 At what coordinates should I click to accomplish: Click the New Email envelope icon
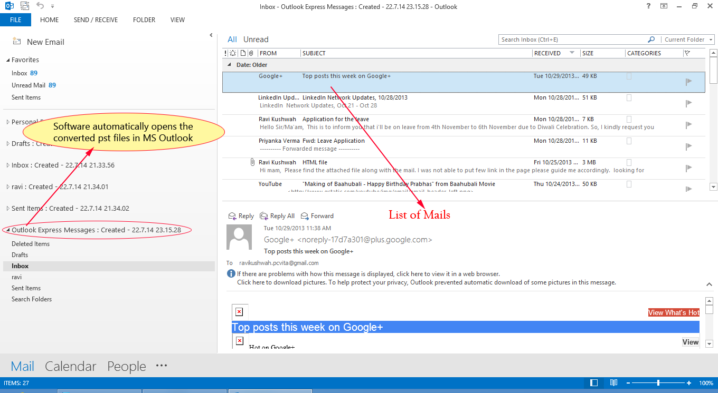coord(17,42)
